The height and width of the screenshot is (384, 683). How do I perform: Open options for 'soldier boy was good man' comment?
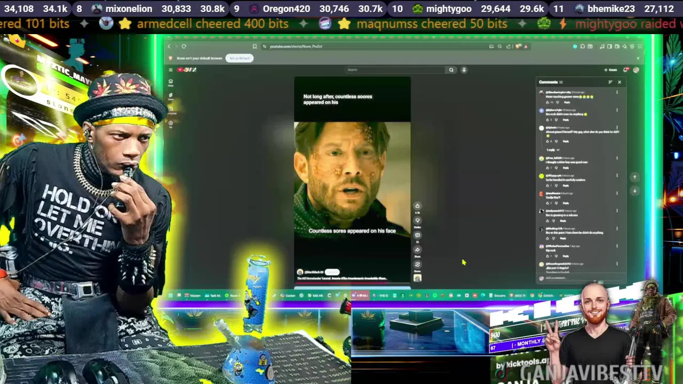617,158
